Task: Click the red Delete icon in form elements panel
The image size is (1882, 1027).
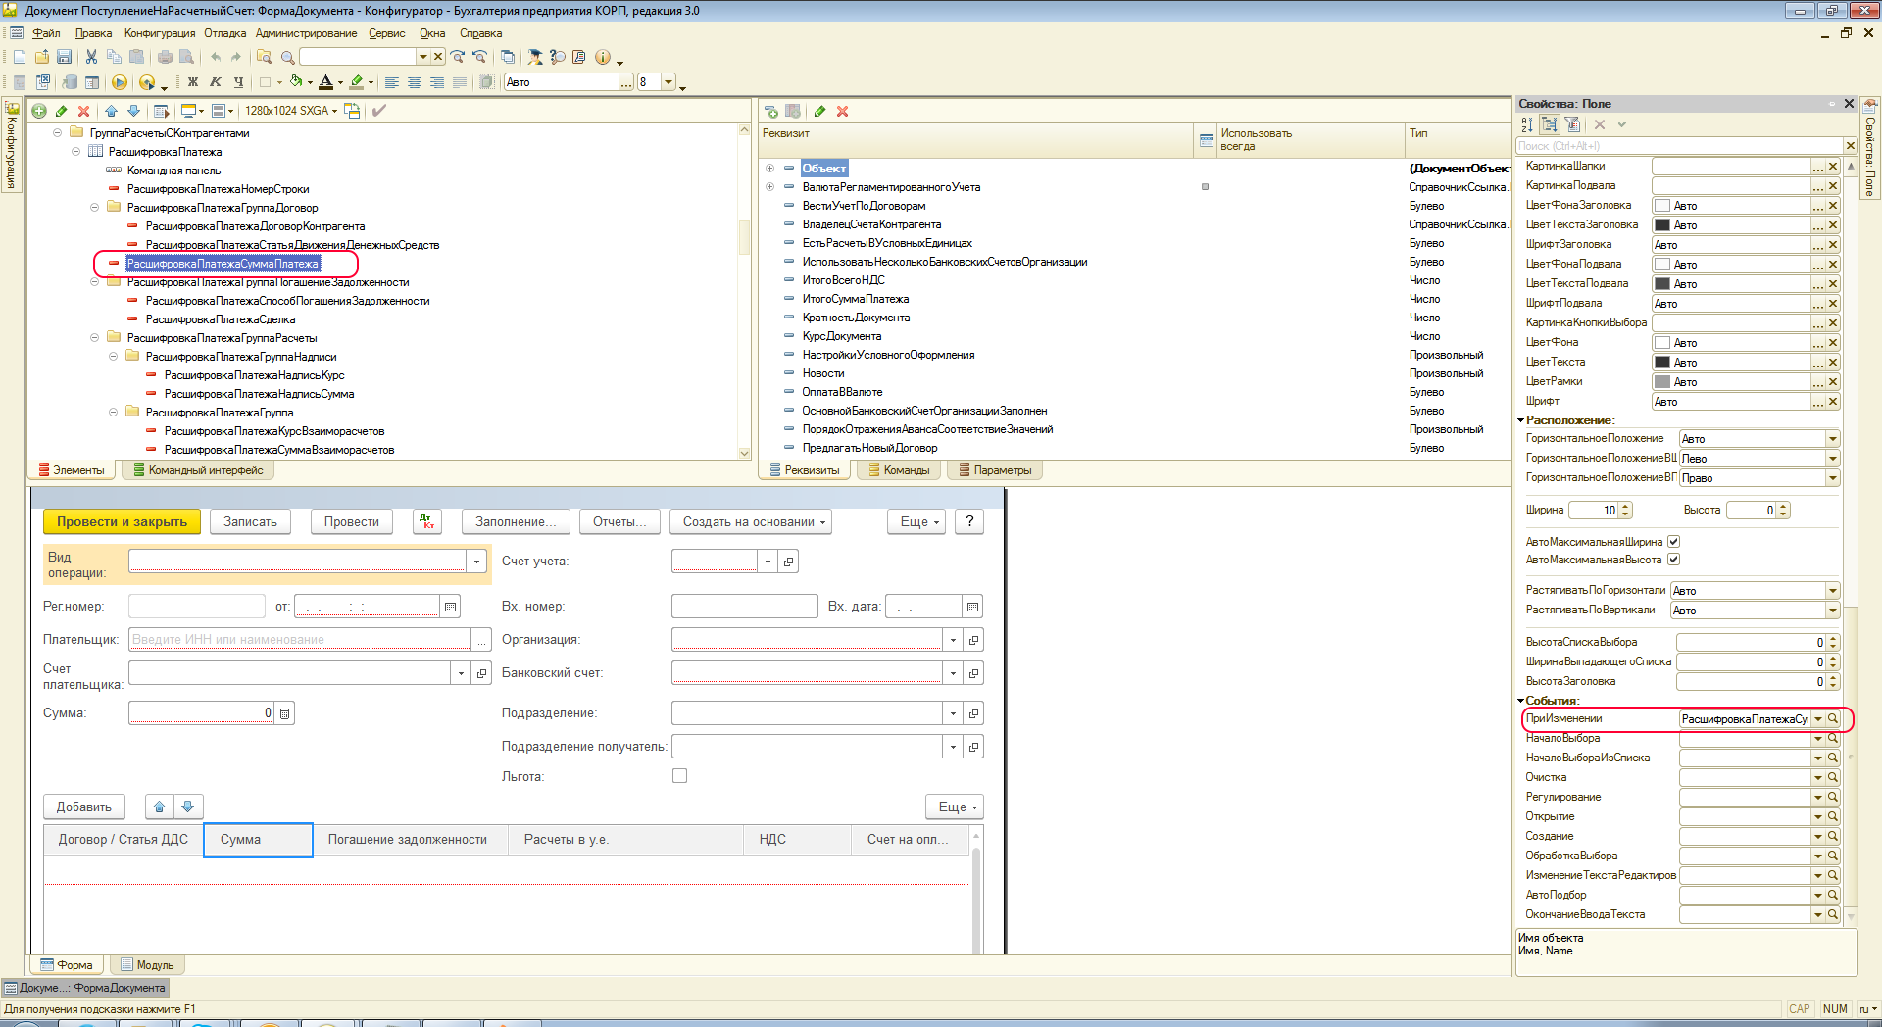Action: [84, 111]
